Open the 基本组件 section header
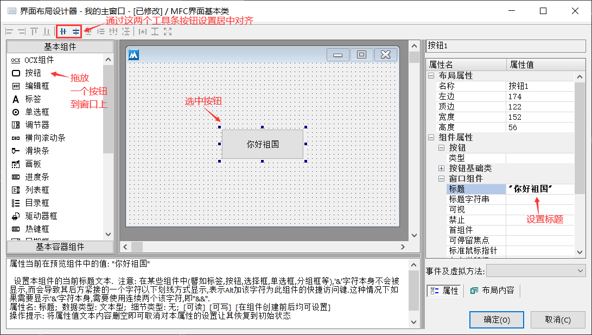592x335 pixels. [x=60, y=47]
